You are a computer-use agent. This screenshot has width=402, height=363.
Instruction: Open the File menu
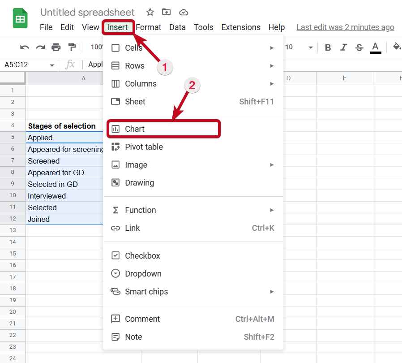point(46,27)
